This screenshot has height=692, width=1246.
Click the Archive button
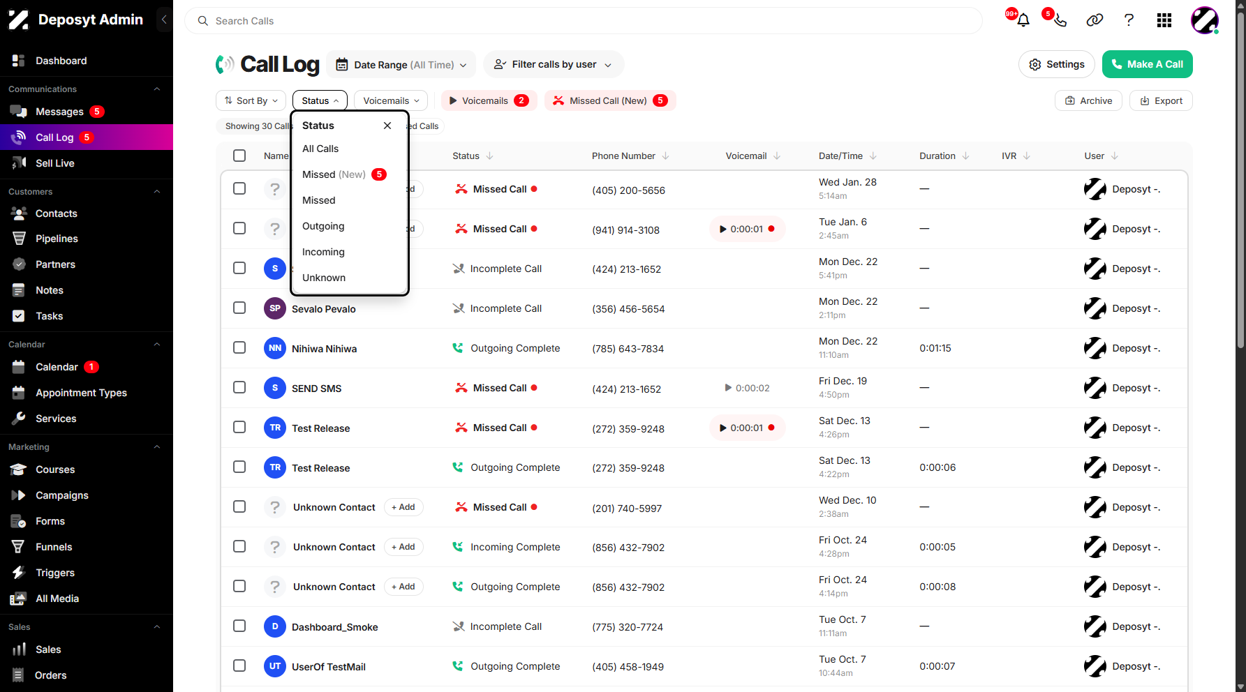(x=1088, y=100)
